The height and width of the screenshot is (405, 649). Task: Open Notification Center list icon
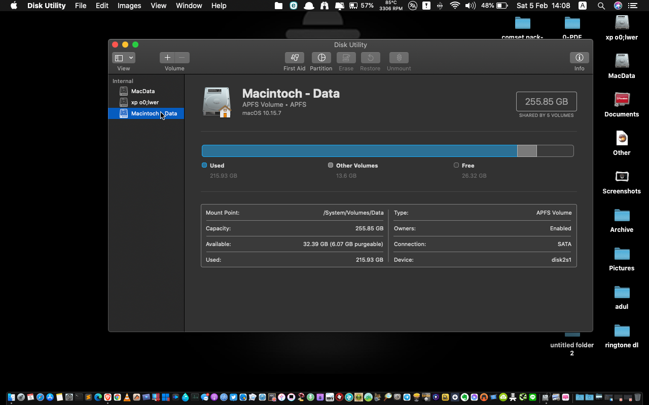point(632,6)
